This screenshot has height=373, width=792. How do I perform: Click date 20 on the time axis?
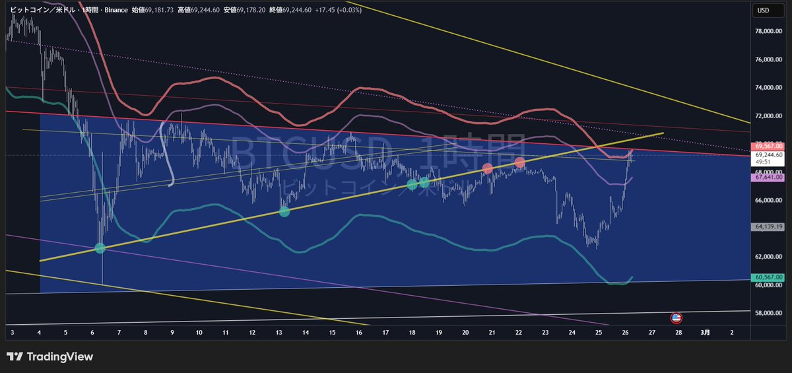click(465, 333)
